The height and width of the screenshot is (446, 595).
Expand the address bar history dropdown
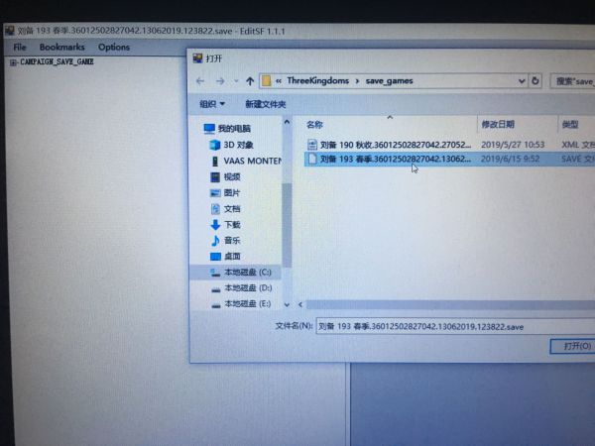pyautogui.click(x=522, y=81)
